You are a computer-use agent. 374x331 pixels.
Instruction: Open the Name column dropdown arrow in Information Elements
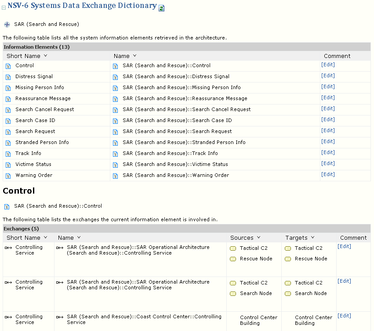134,56
